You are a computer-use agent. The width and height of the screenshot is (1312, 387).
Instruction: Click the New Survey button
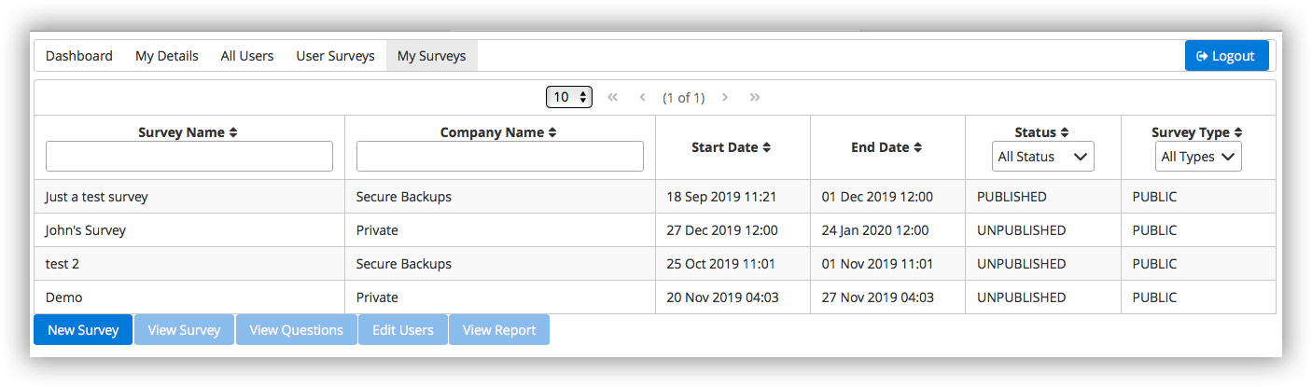tap(83, 330)
